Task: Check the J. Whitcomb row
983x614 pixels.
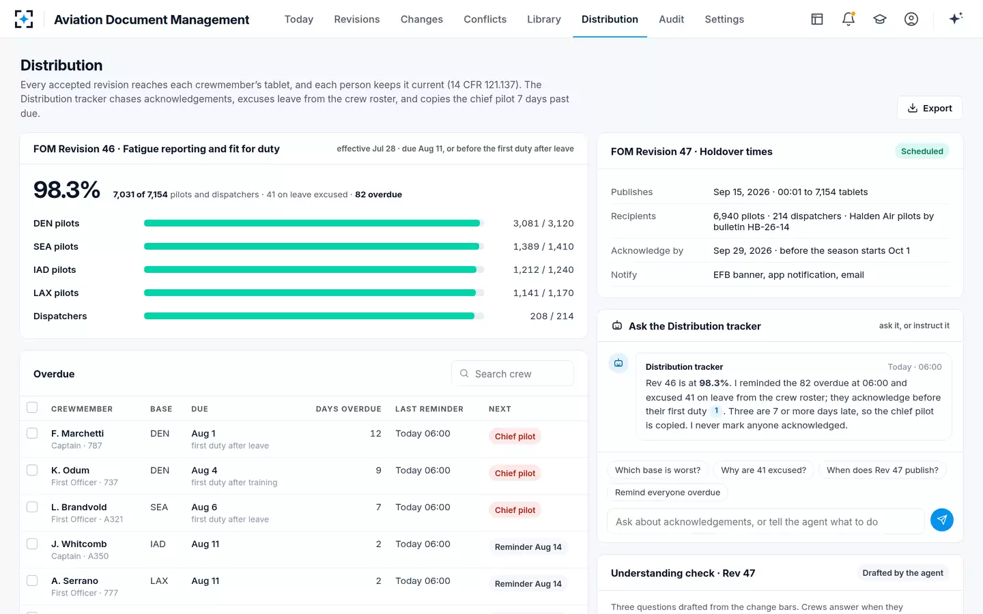Action: click(32, 544)
